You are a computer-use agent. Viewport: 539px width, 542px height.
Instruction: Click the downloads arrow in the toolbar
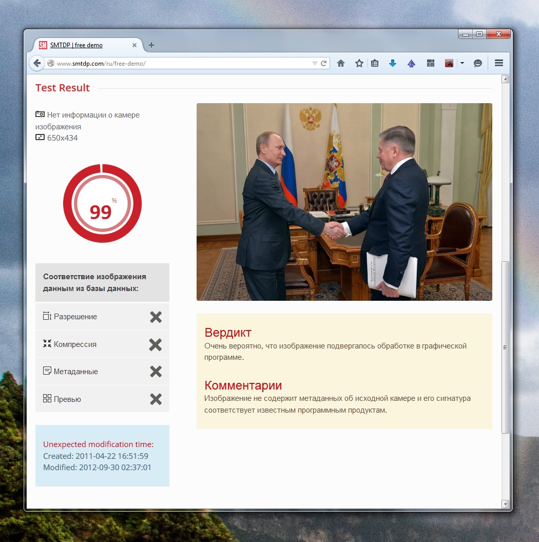pyautogui.click(x=392, y=63)
